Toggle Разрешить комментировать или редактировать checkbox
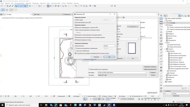190x107 pixels. click(75, 35)
